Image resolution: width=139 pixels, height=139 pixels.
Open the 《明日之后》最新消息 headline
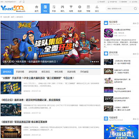(x=31, y=100)
